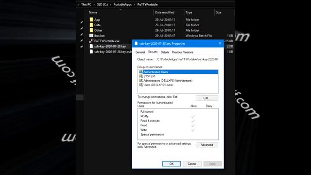Image resolution: width=311 pixels, height=175 pixels.
Task: Select the App folder name
Action: coord(97,19)
